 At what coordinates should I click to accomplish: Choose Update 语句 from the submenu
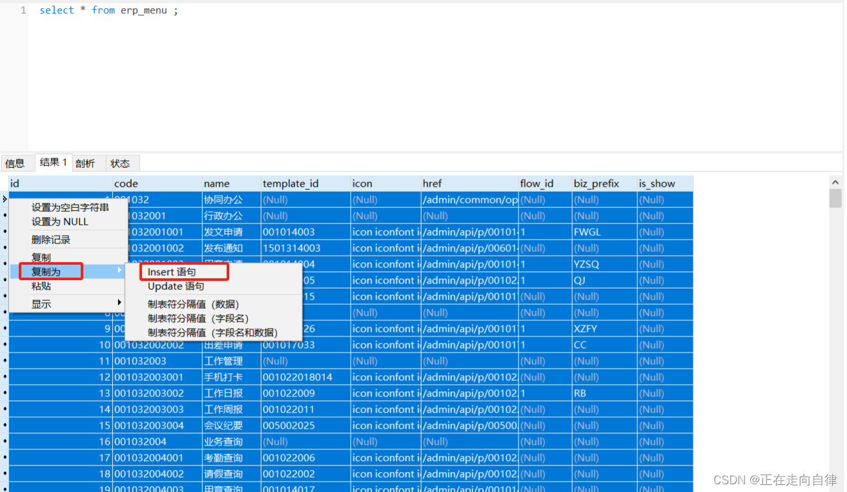176,286
